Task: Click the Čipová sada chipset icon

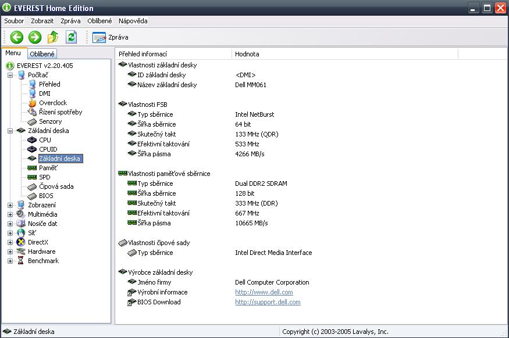Action: tap(32, 187)
